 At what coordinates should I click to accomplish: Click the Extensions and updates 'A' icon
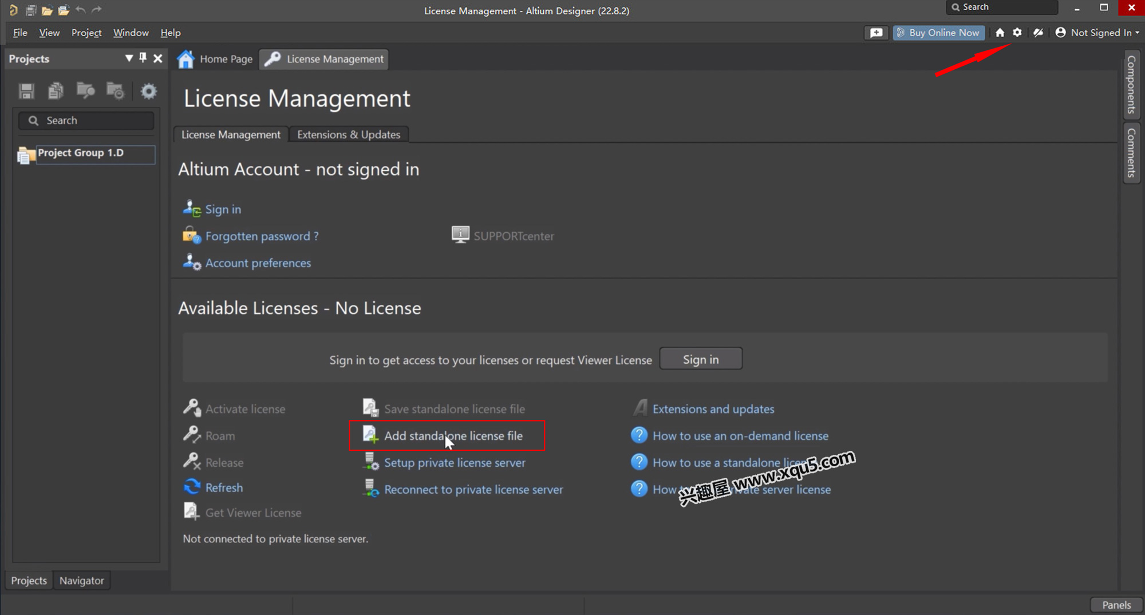640,408
